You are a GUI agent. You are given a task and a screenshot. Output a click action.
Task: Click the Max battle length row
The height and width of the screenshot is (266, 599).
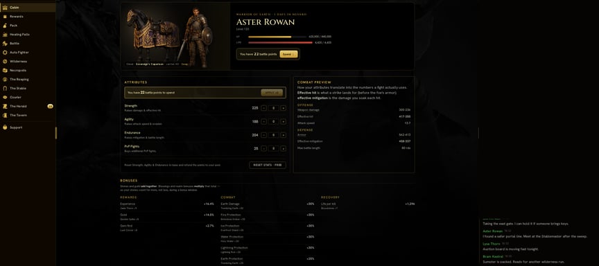point(354,148)
